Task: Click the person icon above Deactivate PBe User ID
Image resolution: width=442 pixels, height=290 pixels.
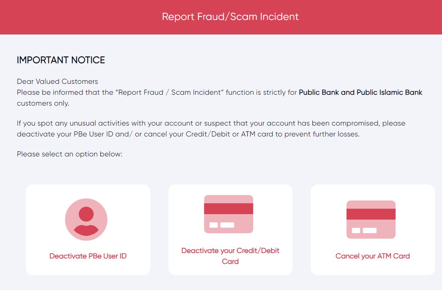Action: tap(86, 219)
